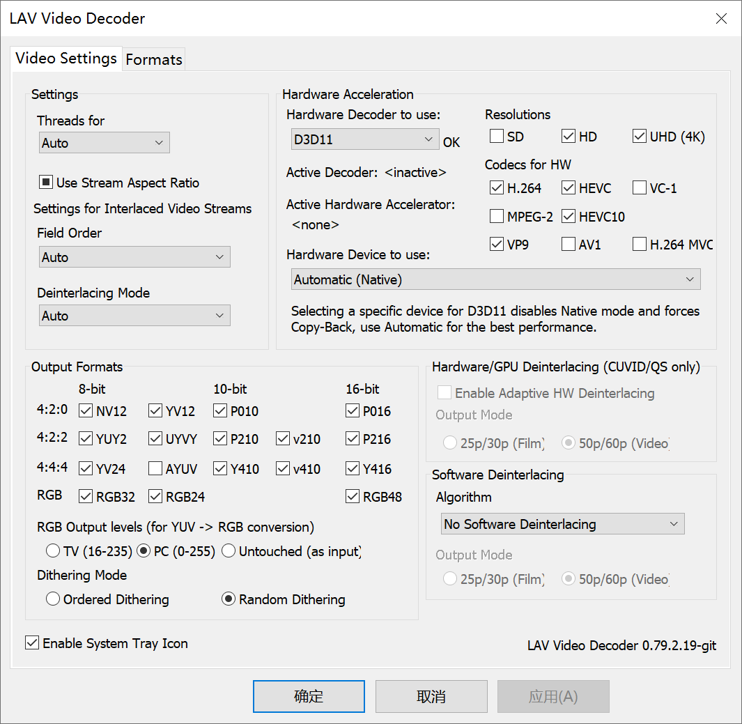The width and height of the screenshot is (742, 724).
Task: Enable AV1 hardware codec checkbox
Action: (569, 245)
